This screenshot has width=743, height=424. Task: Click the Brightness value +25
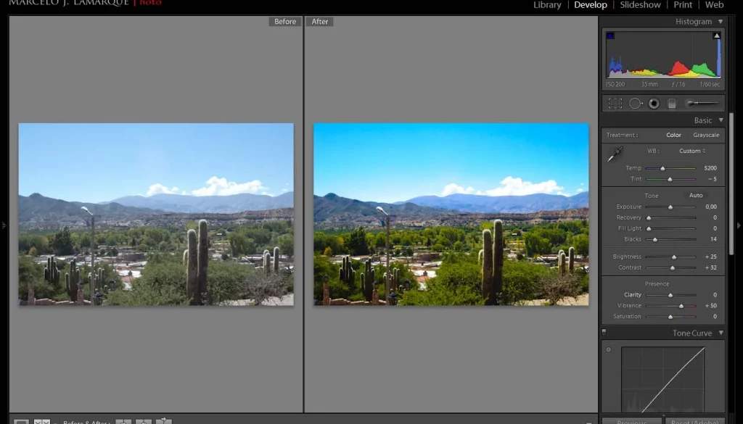711,257
